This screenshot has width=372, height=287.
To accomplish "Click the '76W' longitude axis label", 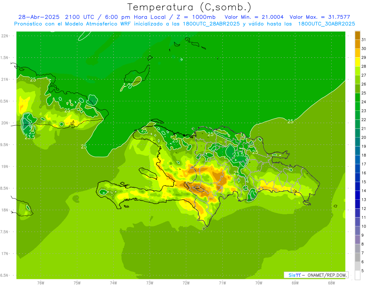I will pos(41,283).
